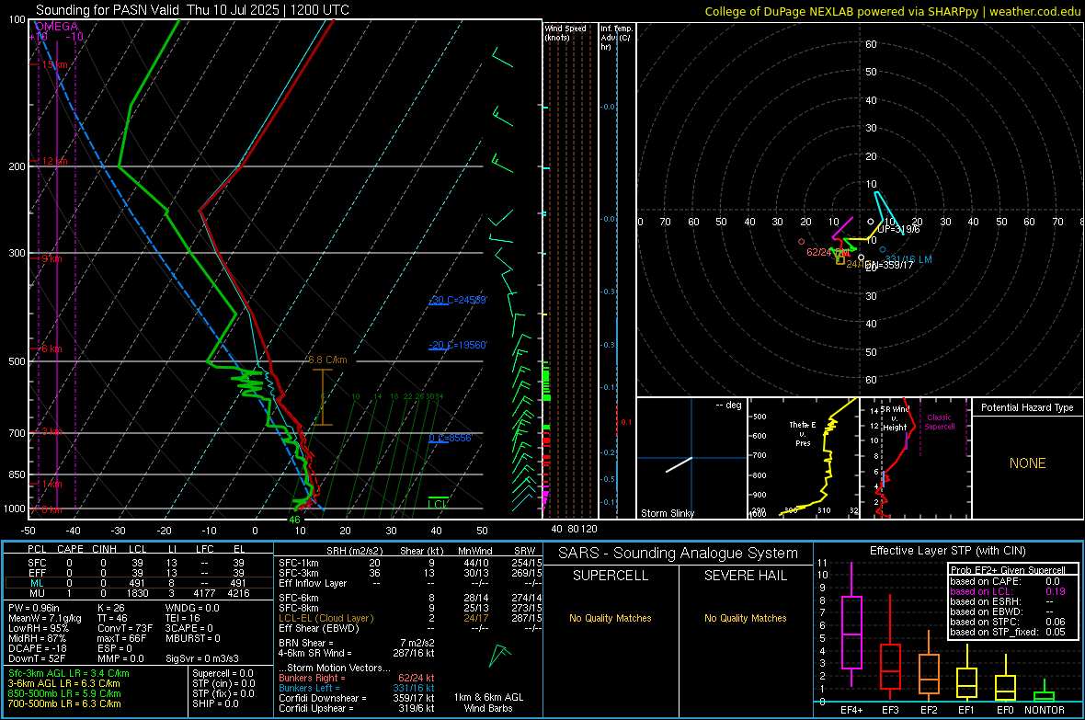Image resolution: width=1085 pixels, height=720 pixels.
Task: Click the 'TEI = 16' value
Action: pyautogui.click(x=183, y=618)
